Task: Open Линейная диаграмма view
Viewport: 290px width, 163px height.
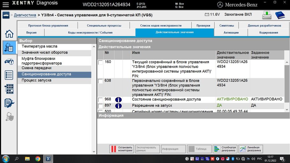Action: click(x=251, y=149)
